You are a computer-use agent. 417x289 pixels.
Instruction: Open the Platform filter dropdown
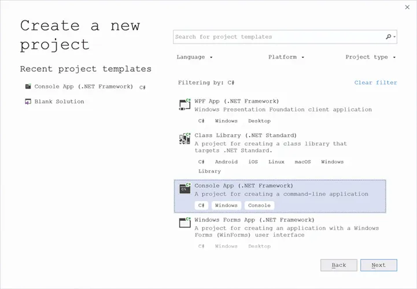point(286,57)
